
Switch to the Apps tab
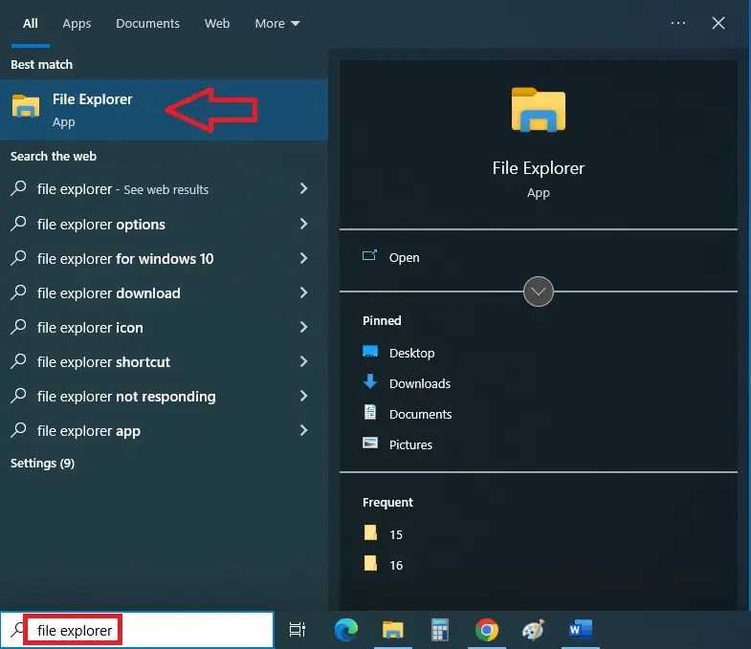coord(77,24)
